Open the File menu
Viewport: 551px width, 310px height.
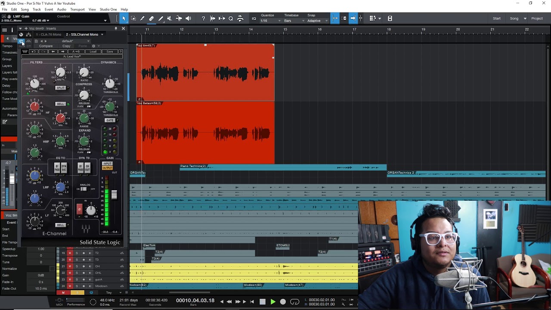click(4, 9)
